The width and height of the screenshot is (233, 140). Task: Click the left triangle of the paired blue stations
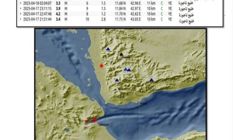click(x=126, y=69)
